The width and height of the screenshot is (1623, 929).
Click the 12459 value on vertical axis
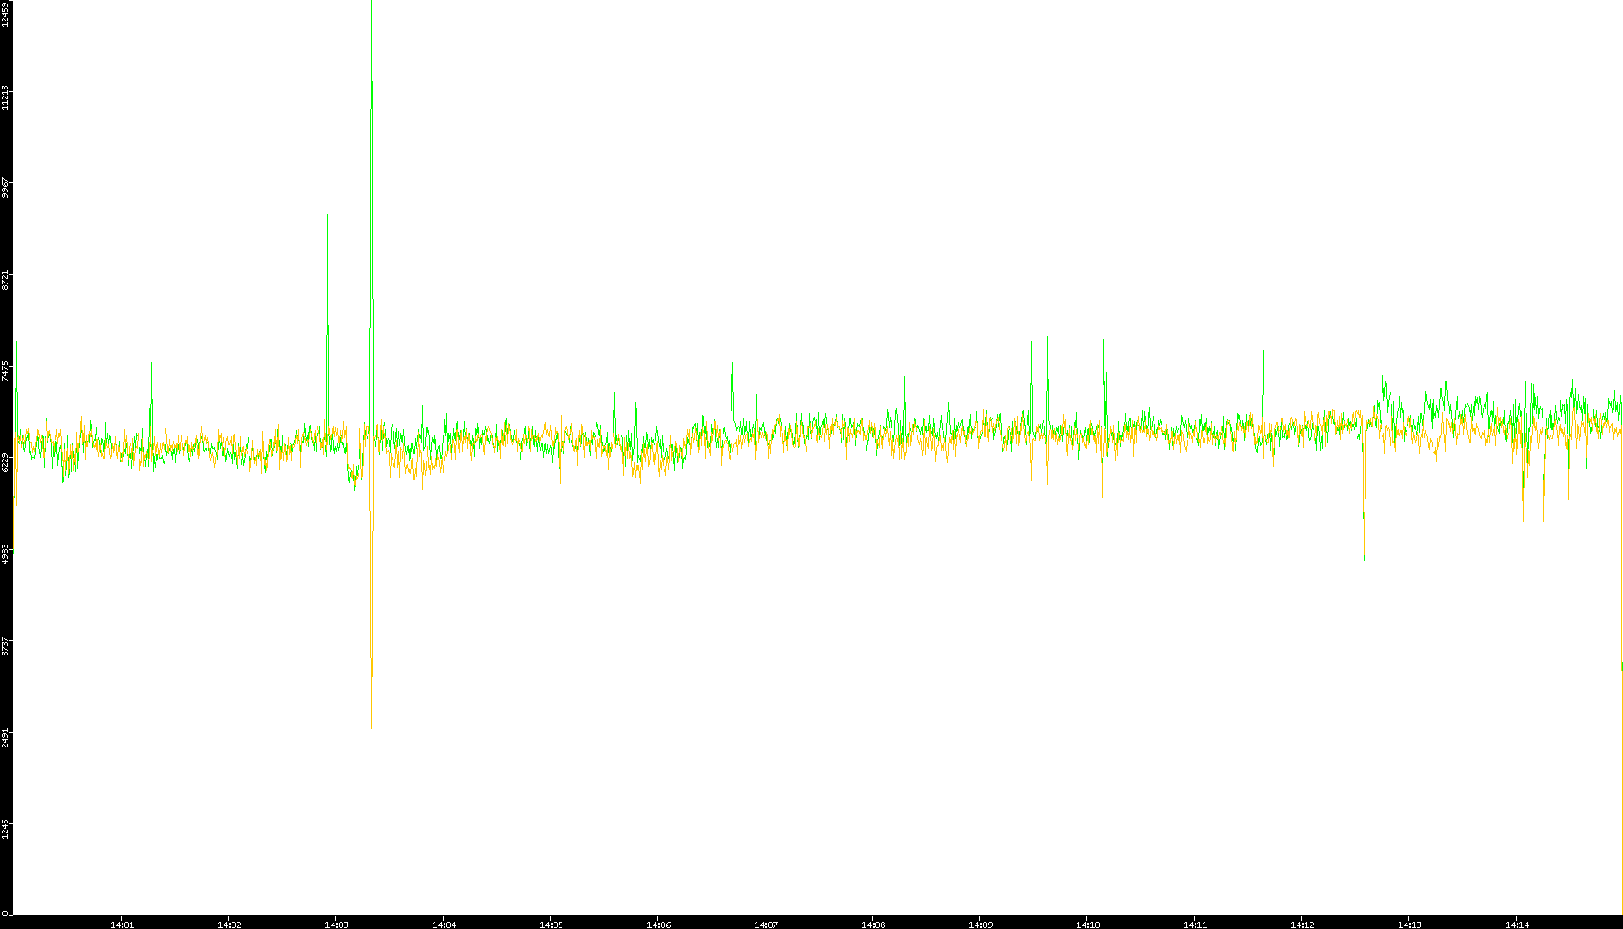coord(5,14)
